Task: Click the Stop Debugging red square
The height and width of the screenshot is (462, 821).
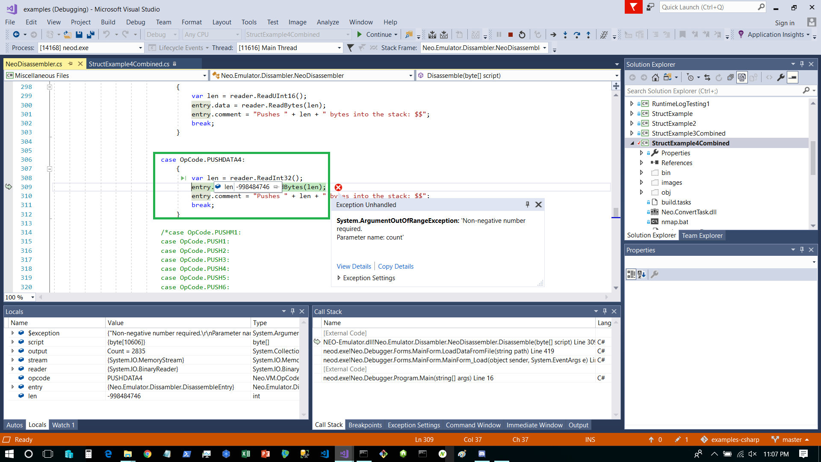Action: (511, 35)
